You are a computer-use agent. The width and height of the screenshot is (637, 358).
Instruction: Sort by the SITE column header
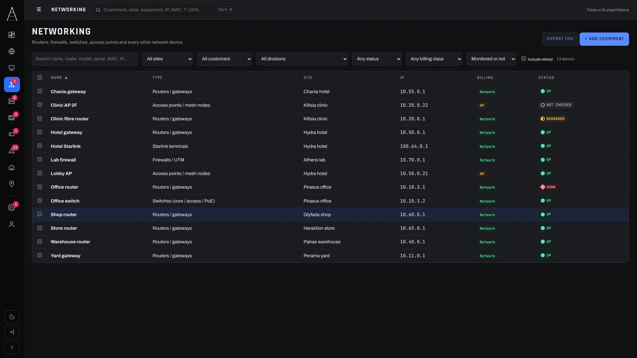[308, 78]
